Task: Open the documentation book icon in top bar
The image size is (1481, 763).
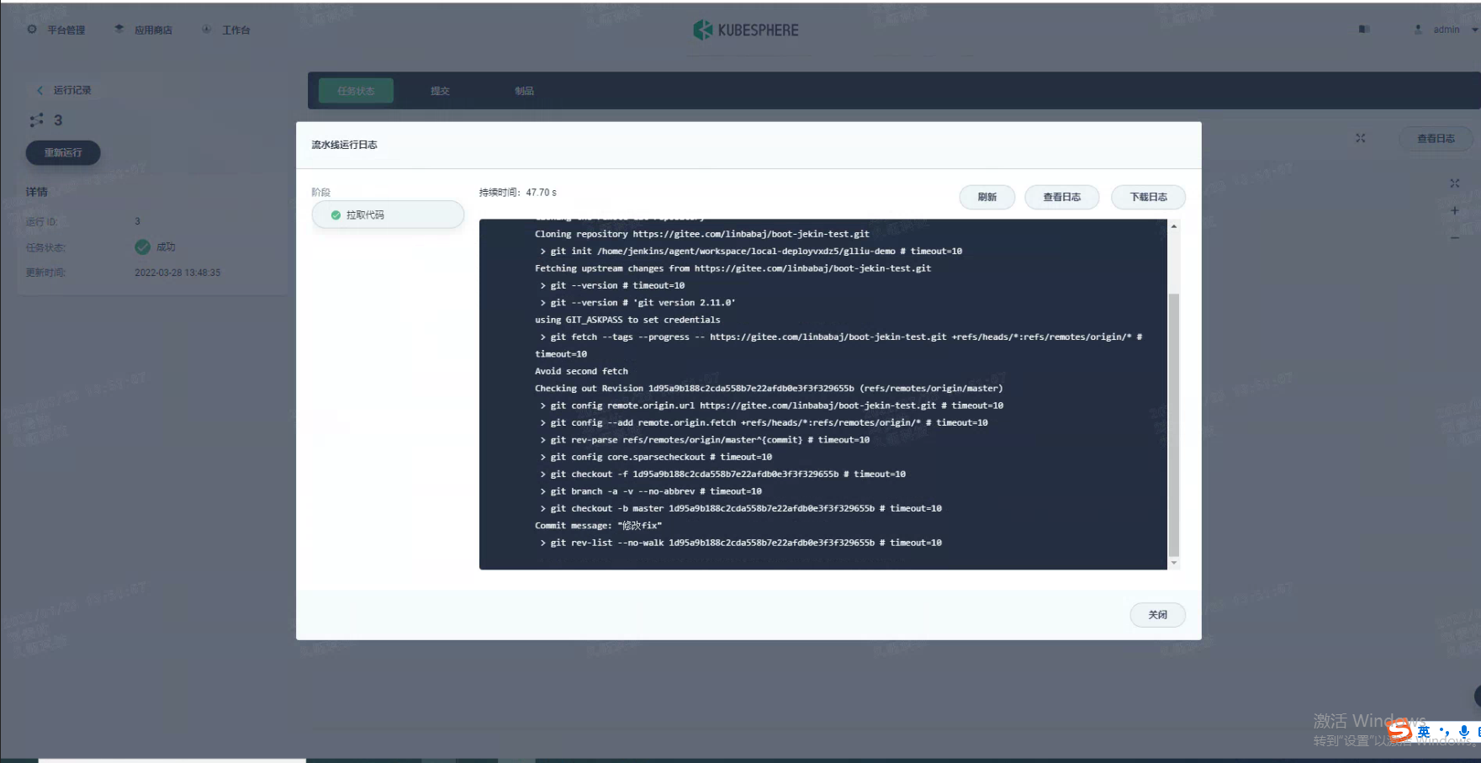Action: 1363,29
